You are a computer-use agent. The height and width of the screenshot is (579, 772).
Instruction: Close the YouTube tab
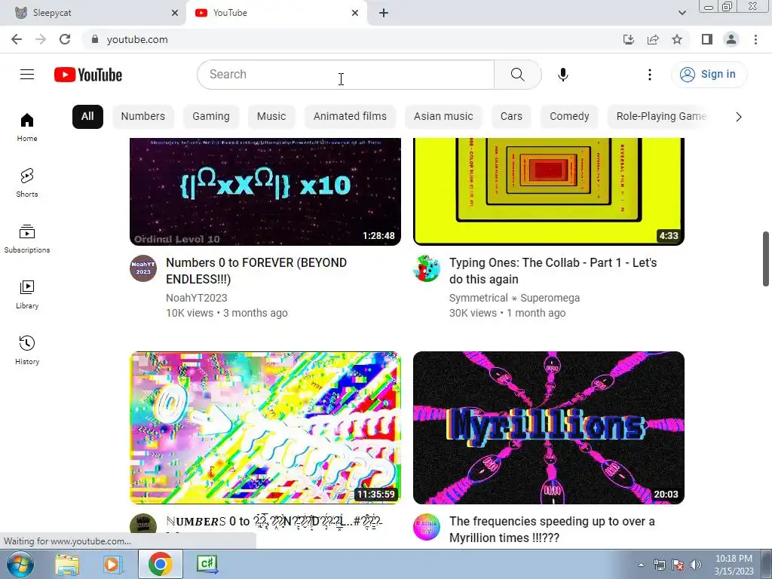[355, 13]
